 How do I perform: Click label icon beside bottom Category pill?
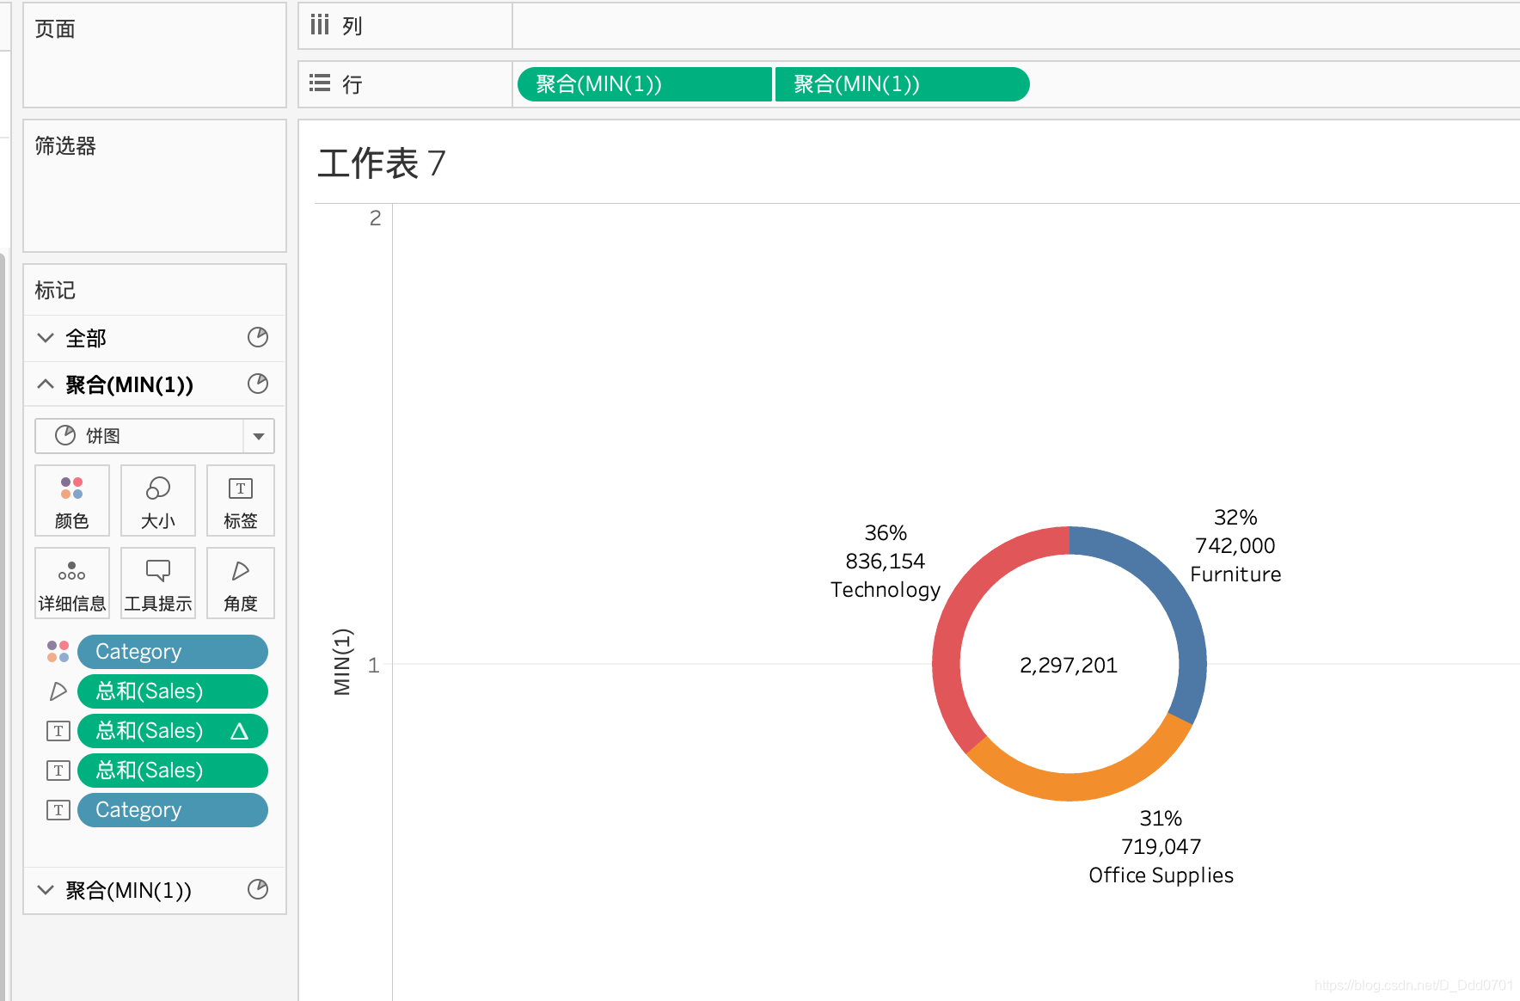58,810
